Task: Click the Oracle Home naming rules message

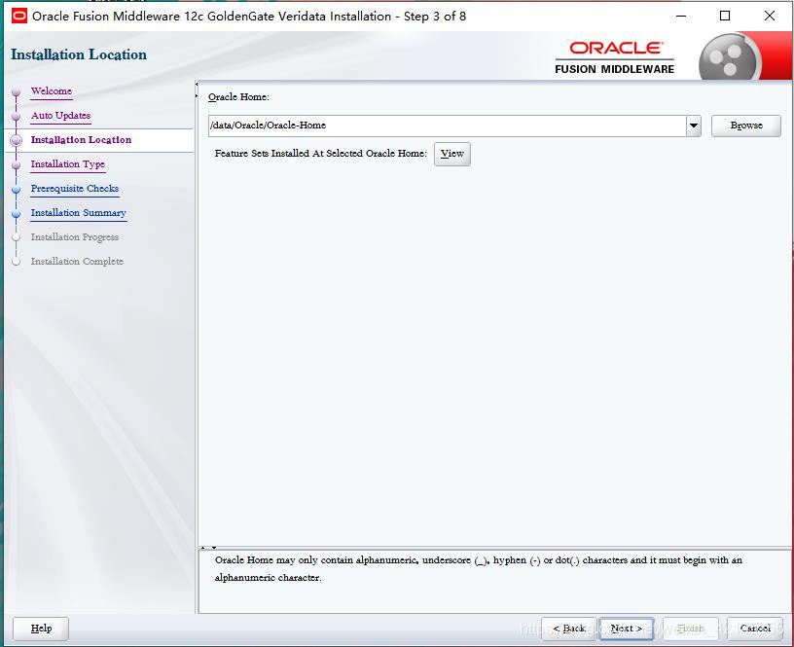Action: coord(478,568)
